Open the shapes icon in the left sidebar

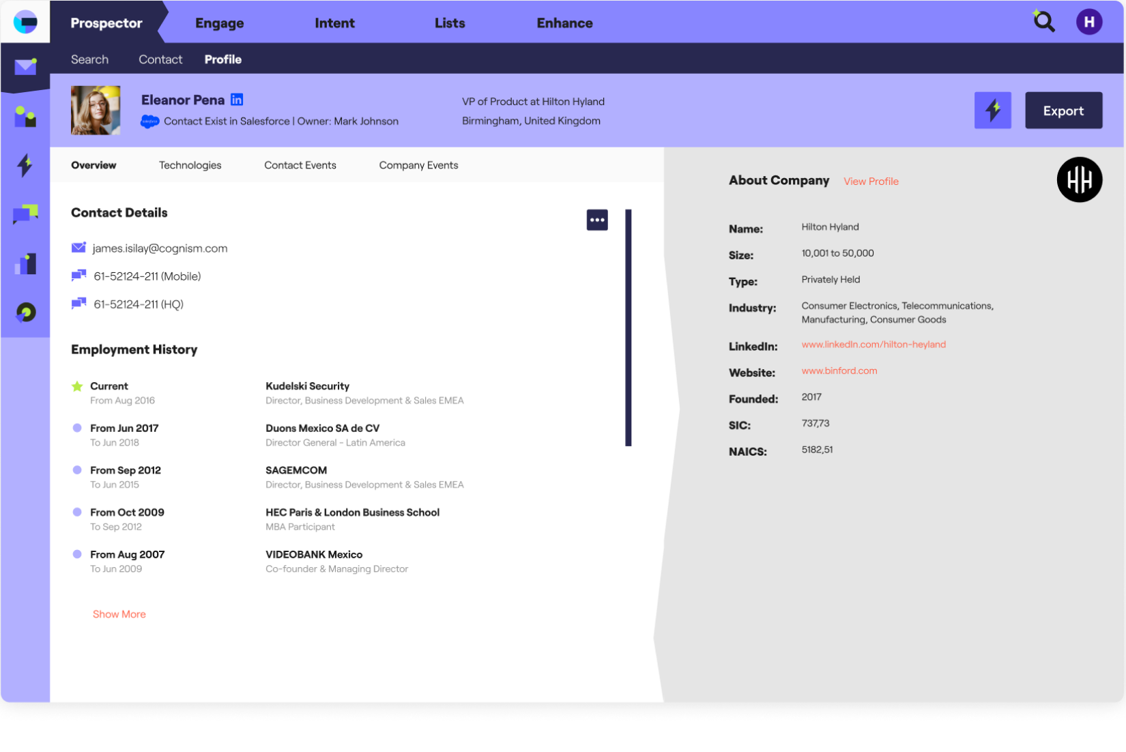coord(25,117)
